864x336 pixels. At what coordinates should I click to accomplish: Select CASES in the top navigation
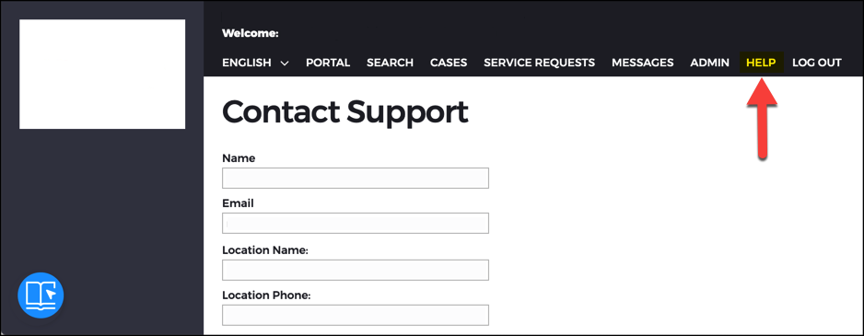coord(449,63)
